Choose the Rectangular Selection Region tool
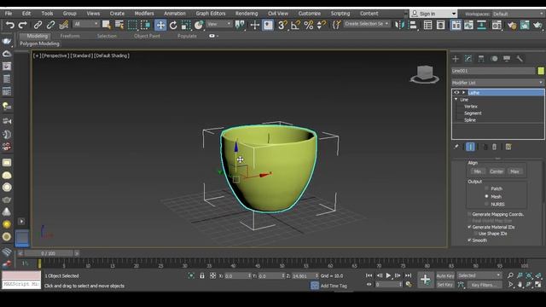The image size is (546, 307). [132, 25]
